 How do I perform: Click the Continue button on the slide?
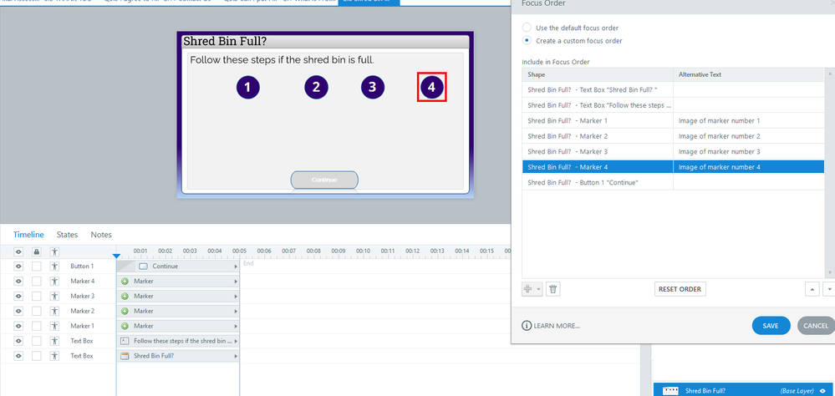click(x=324, y=180)
